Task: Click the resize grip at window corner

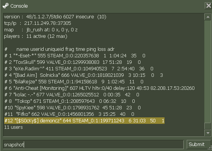Action: [x=210, y=148]
